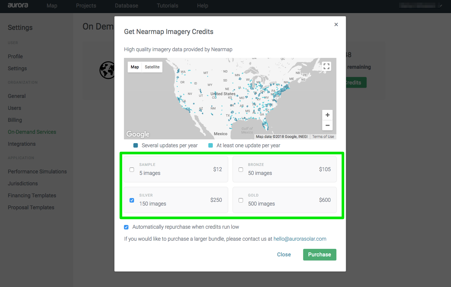Open the Users settings page
This screenshot has height=287, width=451.
(15, 108)
